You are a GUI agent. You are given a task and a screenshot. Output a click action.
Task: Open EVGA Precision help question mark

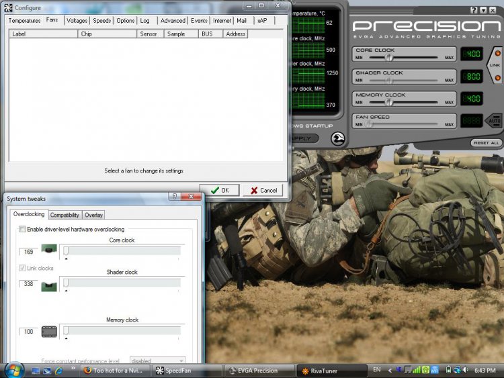(x=474, y=10)
